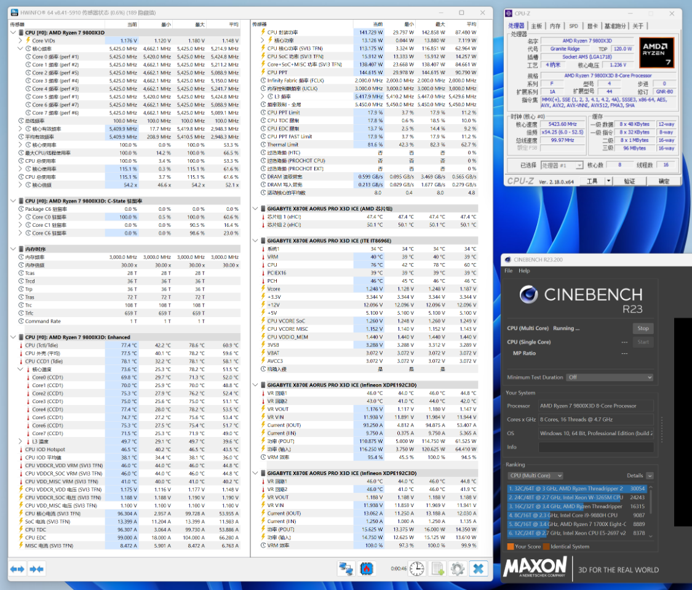This screenshot has width=692, height=590.
Task: Open the File menu in Cinebench
Action: pos(509,270)
